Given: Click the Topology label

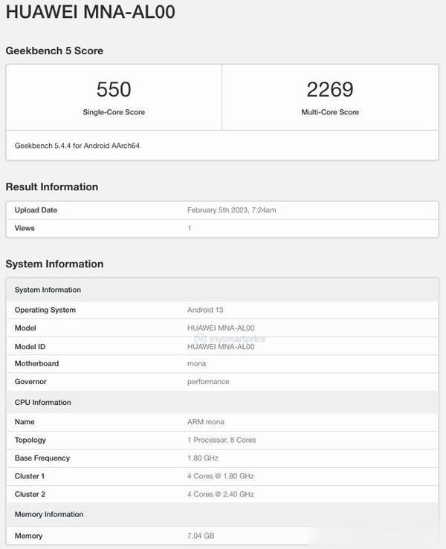Looking at the screenshot, I should pos(30,440).
